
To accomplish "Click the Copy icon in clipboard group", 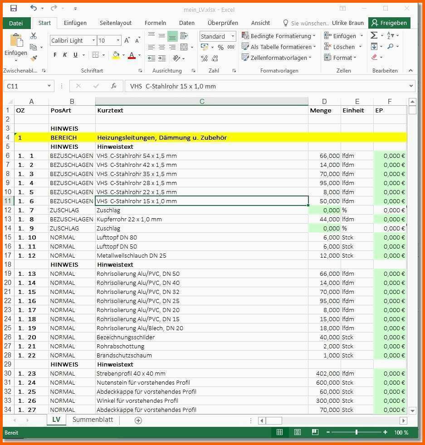I will 34,47.
